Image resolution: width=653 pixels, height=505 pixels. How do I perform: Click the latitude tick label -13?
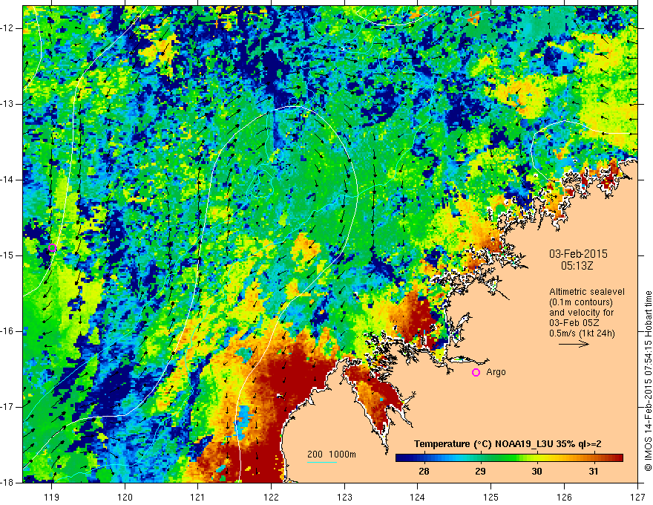pyautogui.click(x=8, y=104)
